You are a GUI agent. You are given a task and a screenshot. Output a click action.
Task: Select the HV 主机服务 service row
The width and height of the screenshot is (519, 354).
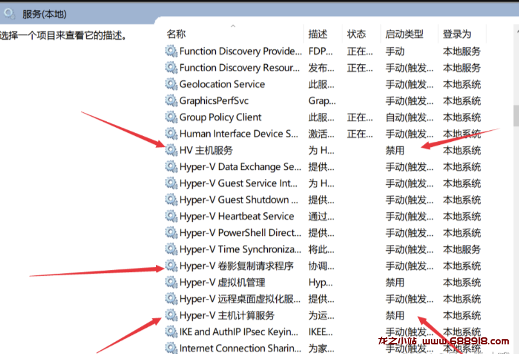click(323, 151)
